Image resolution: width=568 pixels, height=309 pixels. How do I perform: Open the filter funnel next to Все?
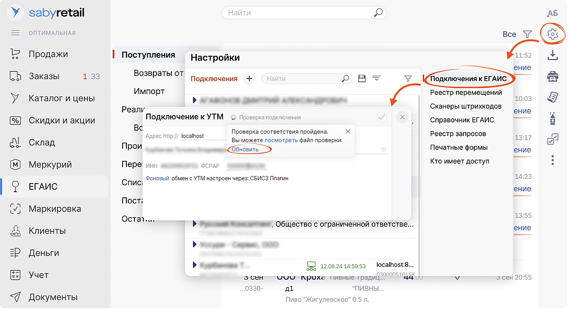[527, 34]
